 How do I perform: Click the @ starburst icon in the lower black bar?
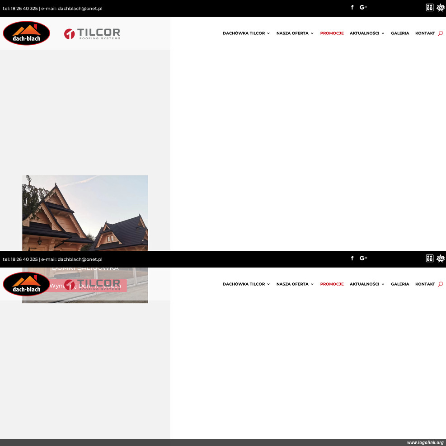pos(441,258)
